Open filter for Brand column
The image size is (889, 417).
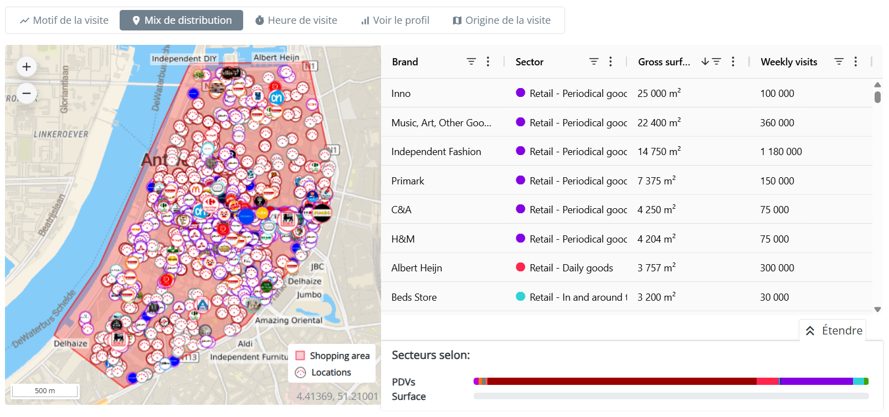coord(471,61)
